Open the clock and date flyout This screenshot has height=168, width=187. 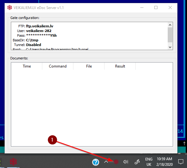coord(164,162)
